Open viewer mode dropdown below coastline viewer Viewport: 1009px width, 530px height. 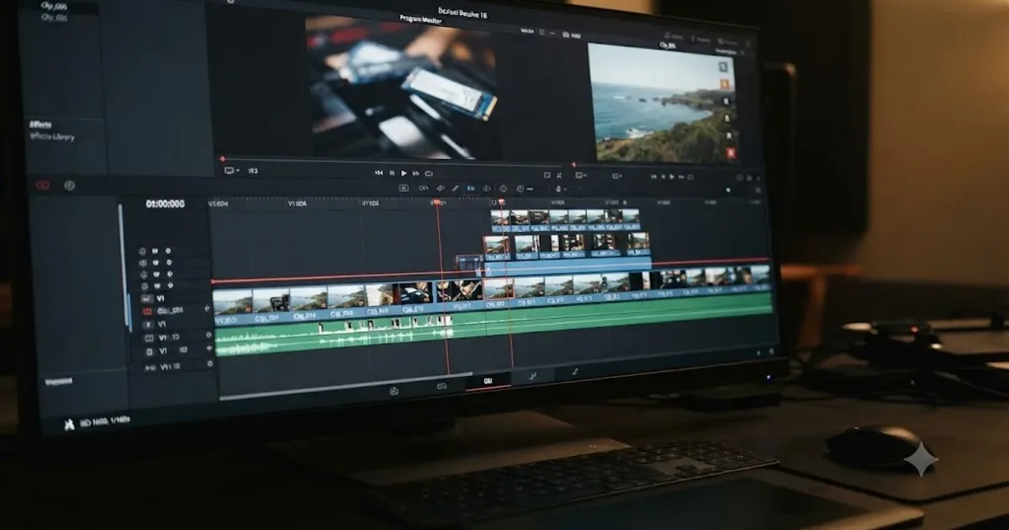[581, 175]
